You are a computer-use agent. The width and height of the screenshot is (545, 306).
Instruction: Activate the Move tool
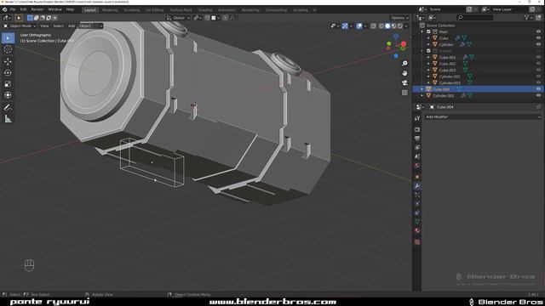point(8,61)
